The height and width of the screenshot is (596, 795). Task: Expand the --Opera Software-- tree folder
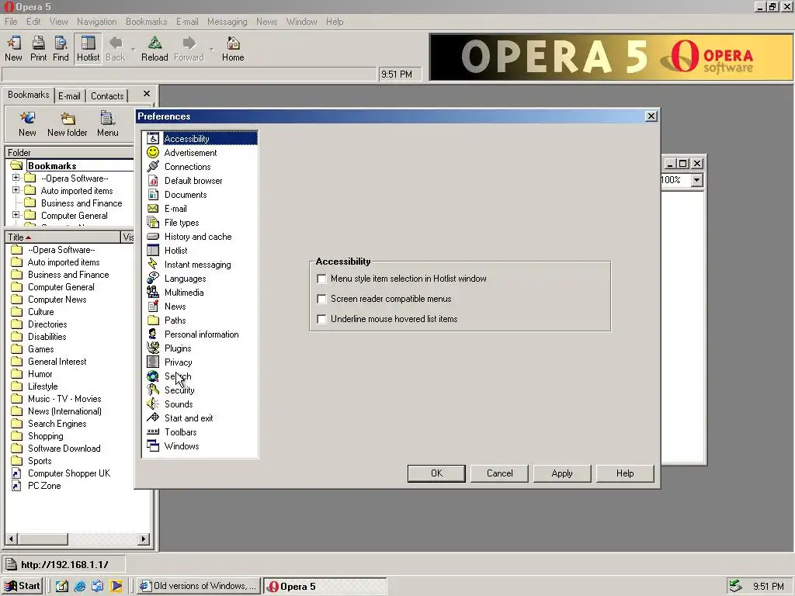pos(16,178)
